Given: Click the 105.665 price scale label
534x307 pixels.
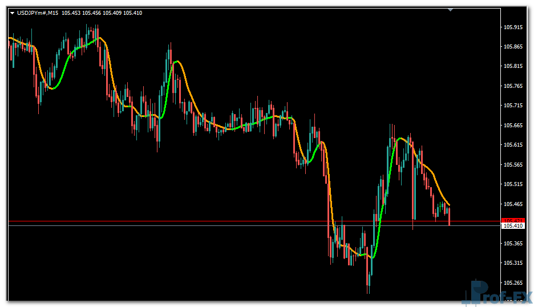Looking at the screenshot, I should click(514, 126).
